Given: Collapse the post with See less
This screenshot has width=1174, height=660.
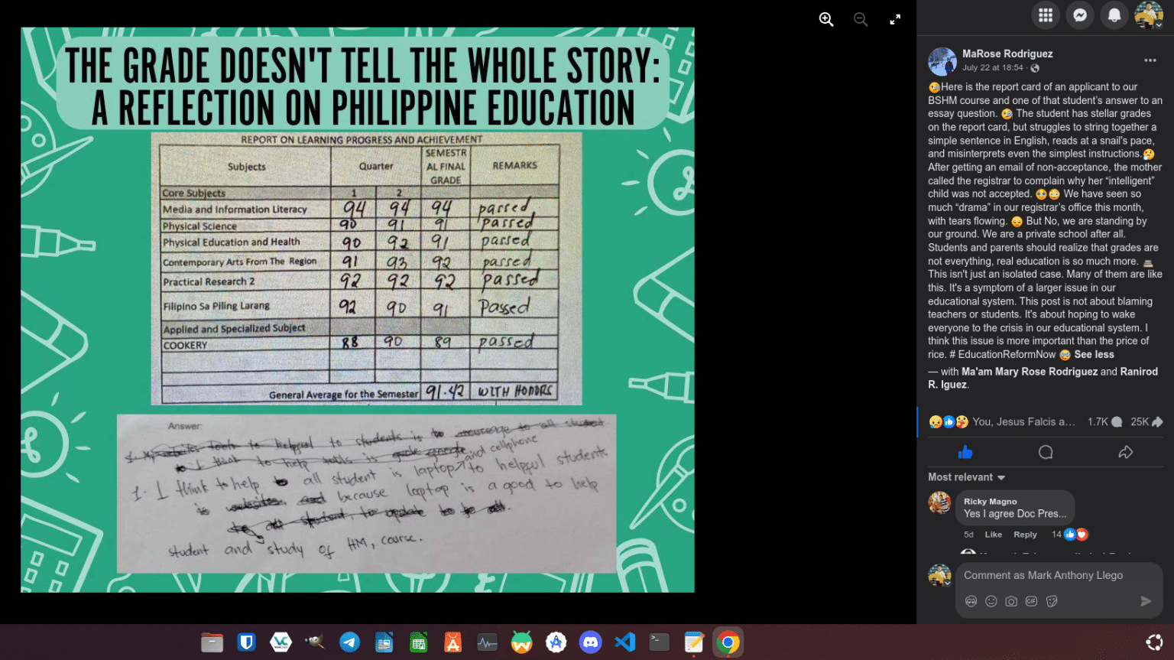Looking at the screenshot, I should 1094,355.
